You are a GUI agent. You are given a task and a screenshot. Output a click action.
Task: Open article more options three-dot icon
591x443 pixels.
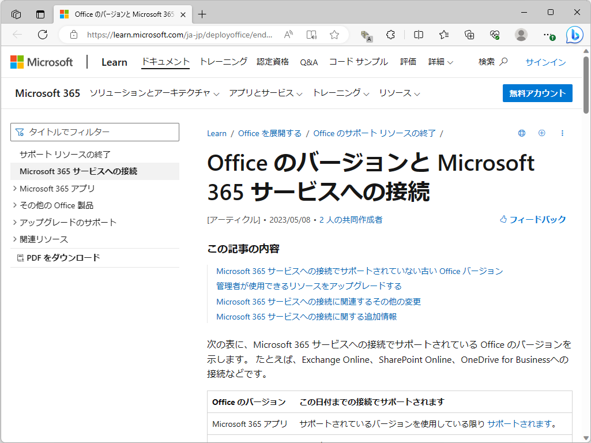coord(562,133)
